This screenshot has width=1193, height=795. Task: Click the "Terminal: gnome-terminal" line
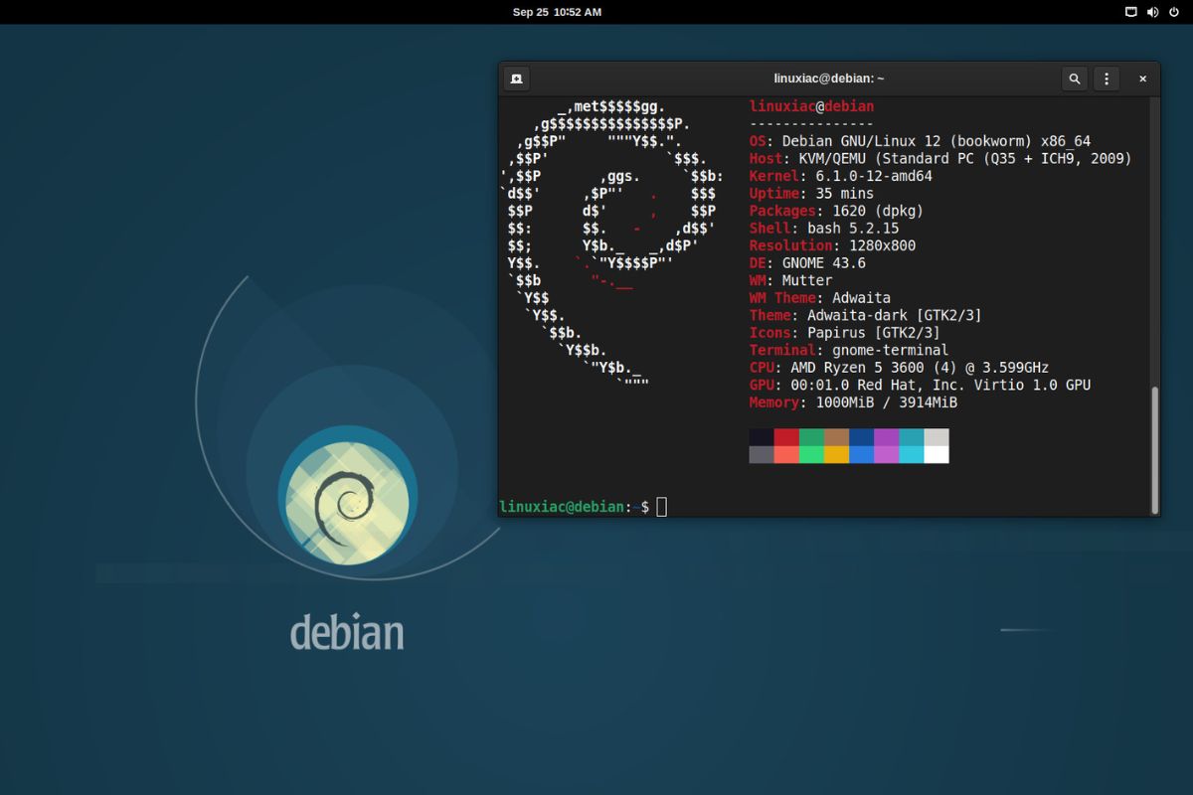(848, 350)
